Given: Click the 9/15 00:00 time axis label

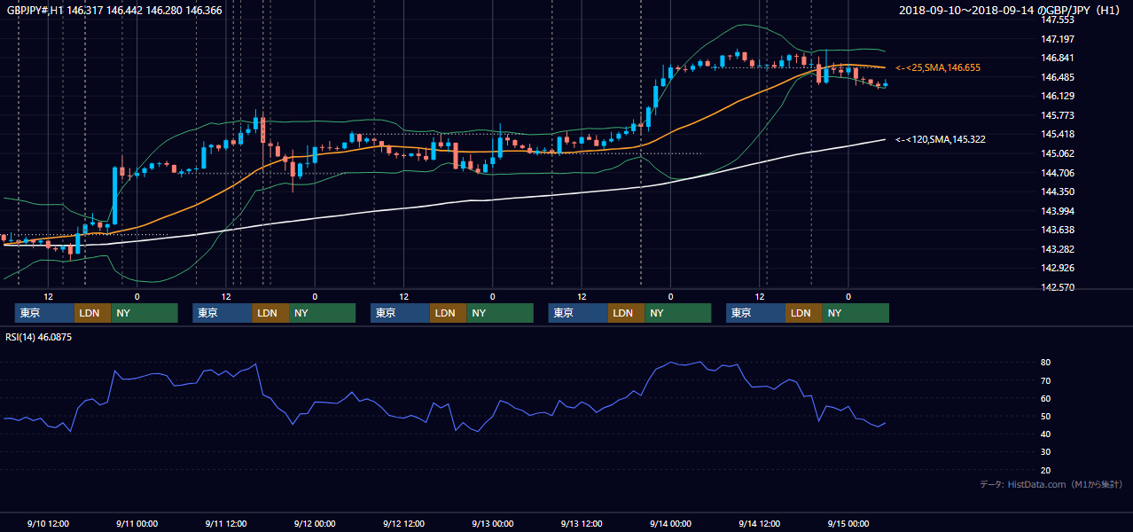Looking at the screenshot, I should tap(848, 524).
